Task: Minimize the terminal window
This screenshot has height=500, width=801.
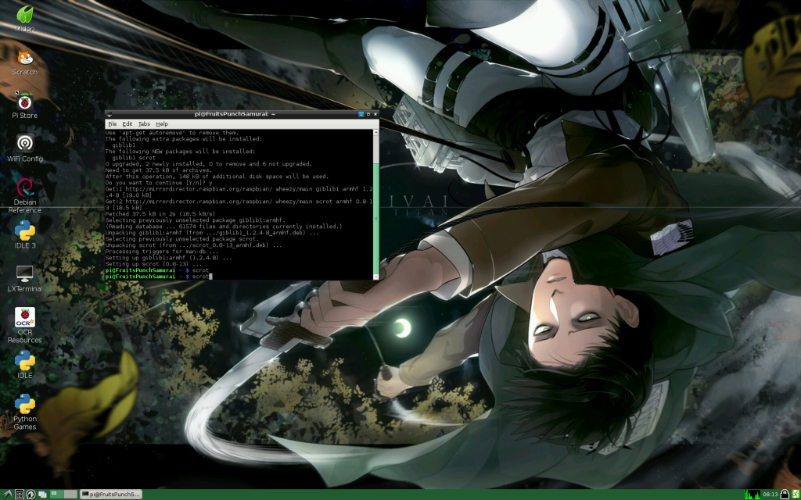Action: pos(361,114)
